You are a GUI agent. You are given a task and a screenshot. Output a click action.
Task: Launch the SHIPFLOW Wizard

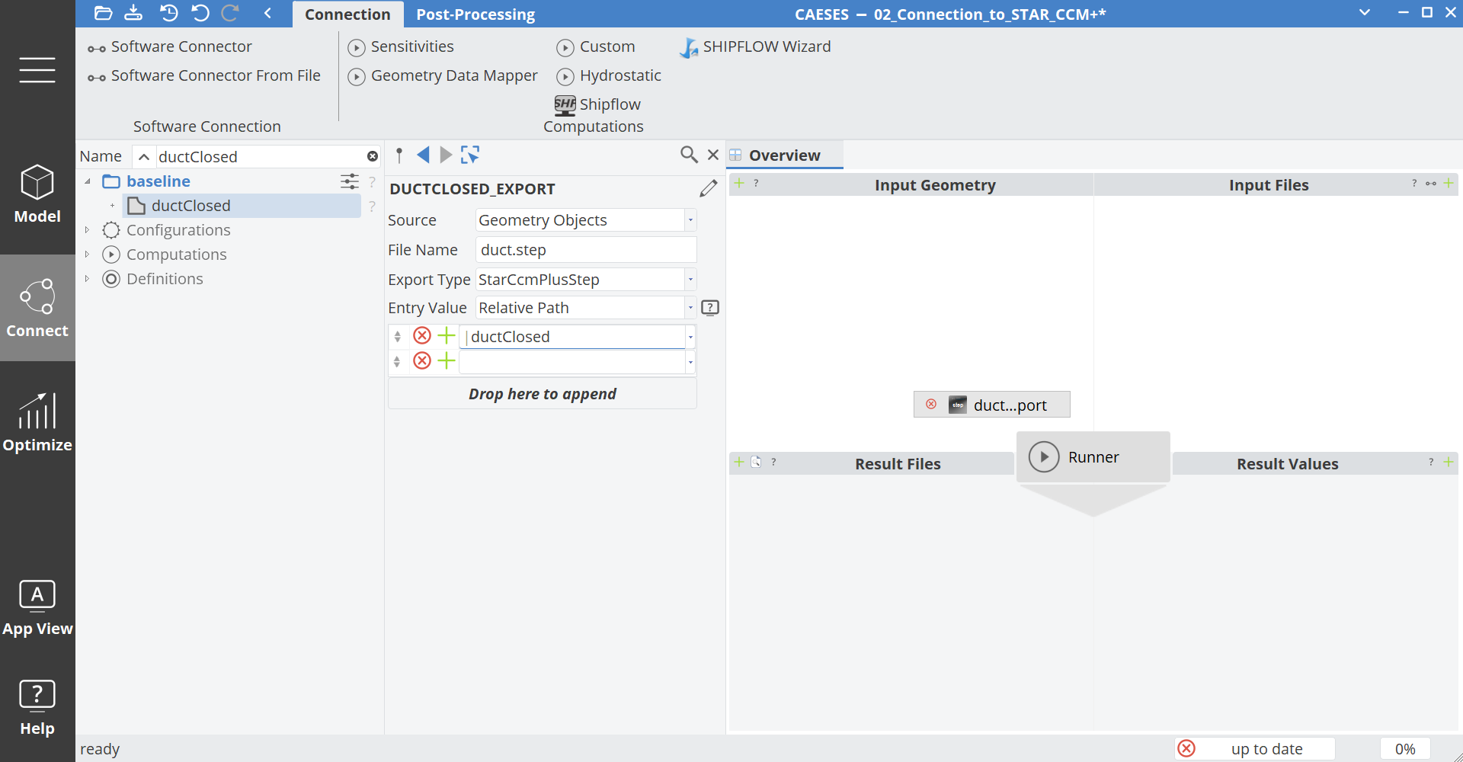tap(755, 47)
